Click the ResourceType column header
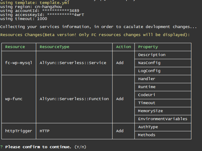Screen dimensions: 202x151 coord(55,47)
